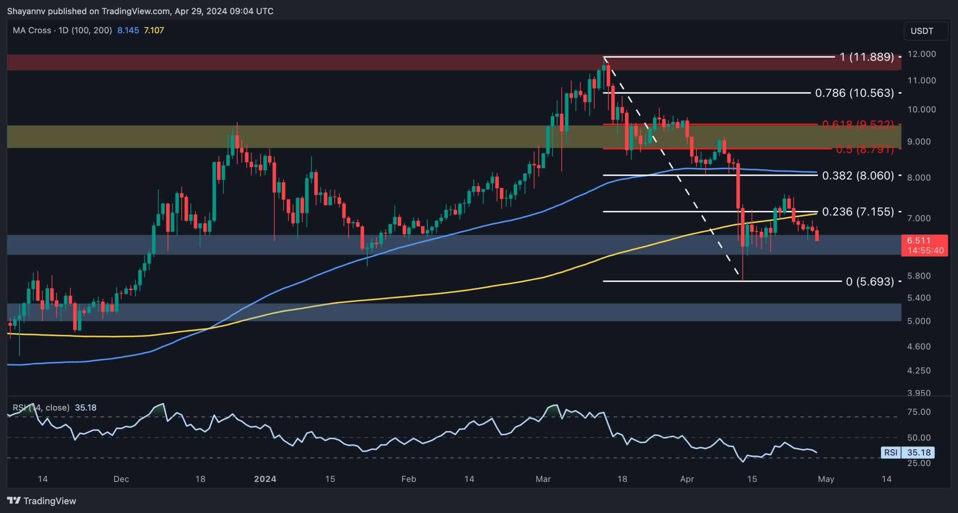
Task: Select the 1 (11.889) Fibonacci level label
Action: pos(866,57)
